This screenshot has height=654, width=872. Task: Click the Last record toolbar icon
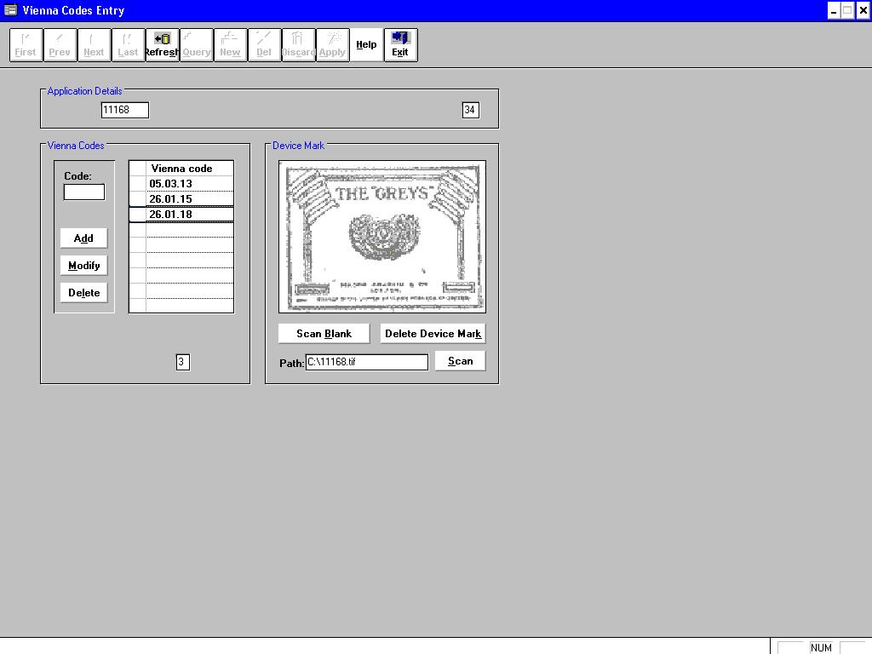point(128,44)
